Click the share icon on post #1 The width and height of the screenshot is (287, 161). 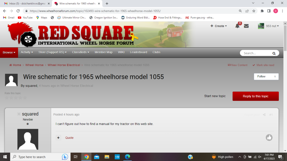coord(264,115)
